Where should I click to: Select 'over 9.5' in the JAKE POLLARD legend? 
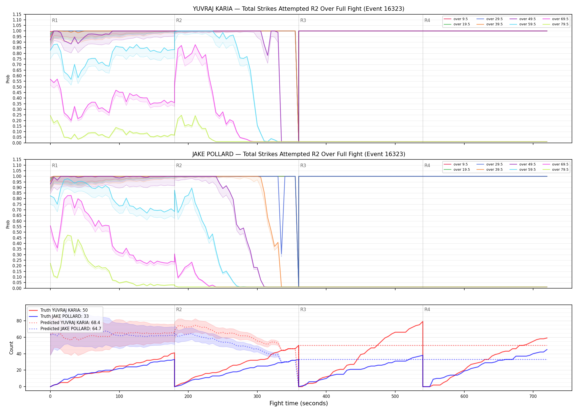coord(456,164)
